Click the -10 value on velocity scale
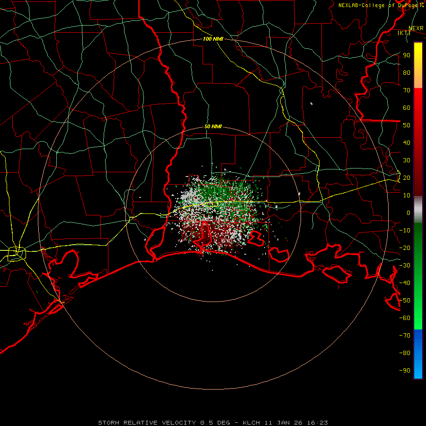 point(405,231)
